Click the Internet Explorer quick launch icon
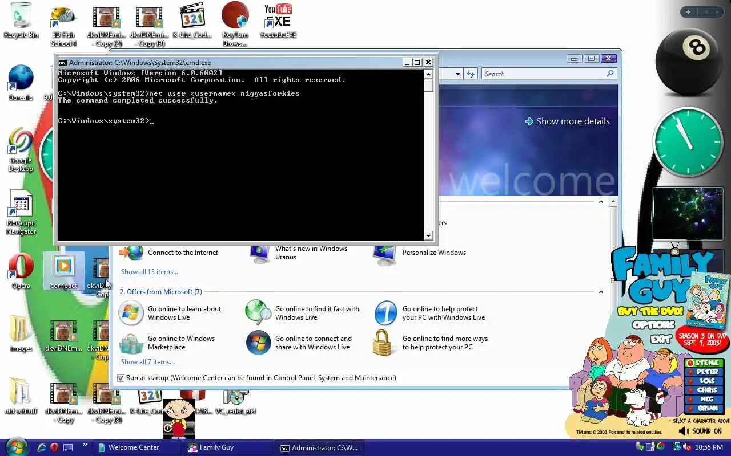This screenshot has width=731, height=456. 42,447
